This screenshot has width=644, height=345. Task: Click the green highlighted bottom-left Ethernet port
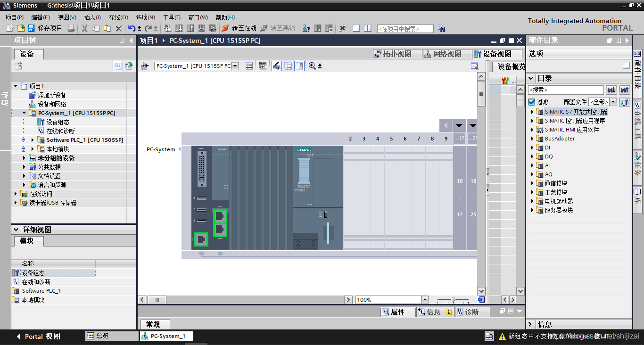click(201, 239)
